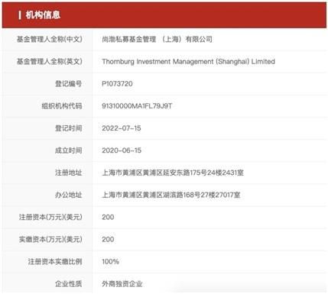Select the value 外商独资企业
Image resolution: width=328 pixels, height=294 pixels.
point(122,284)
